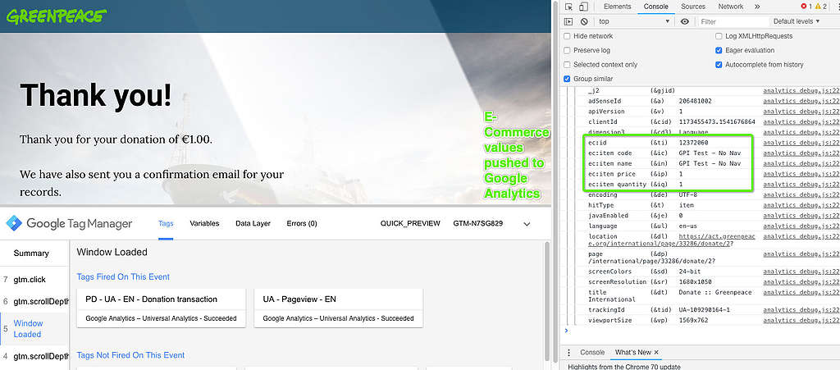Switch to Variables tab in Tag Manager
840x370 pixels.
(204, 223)
